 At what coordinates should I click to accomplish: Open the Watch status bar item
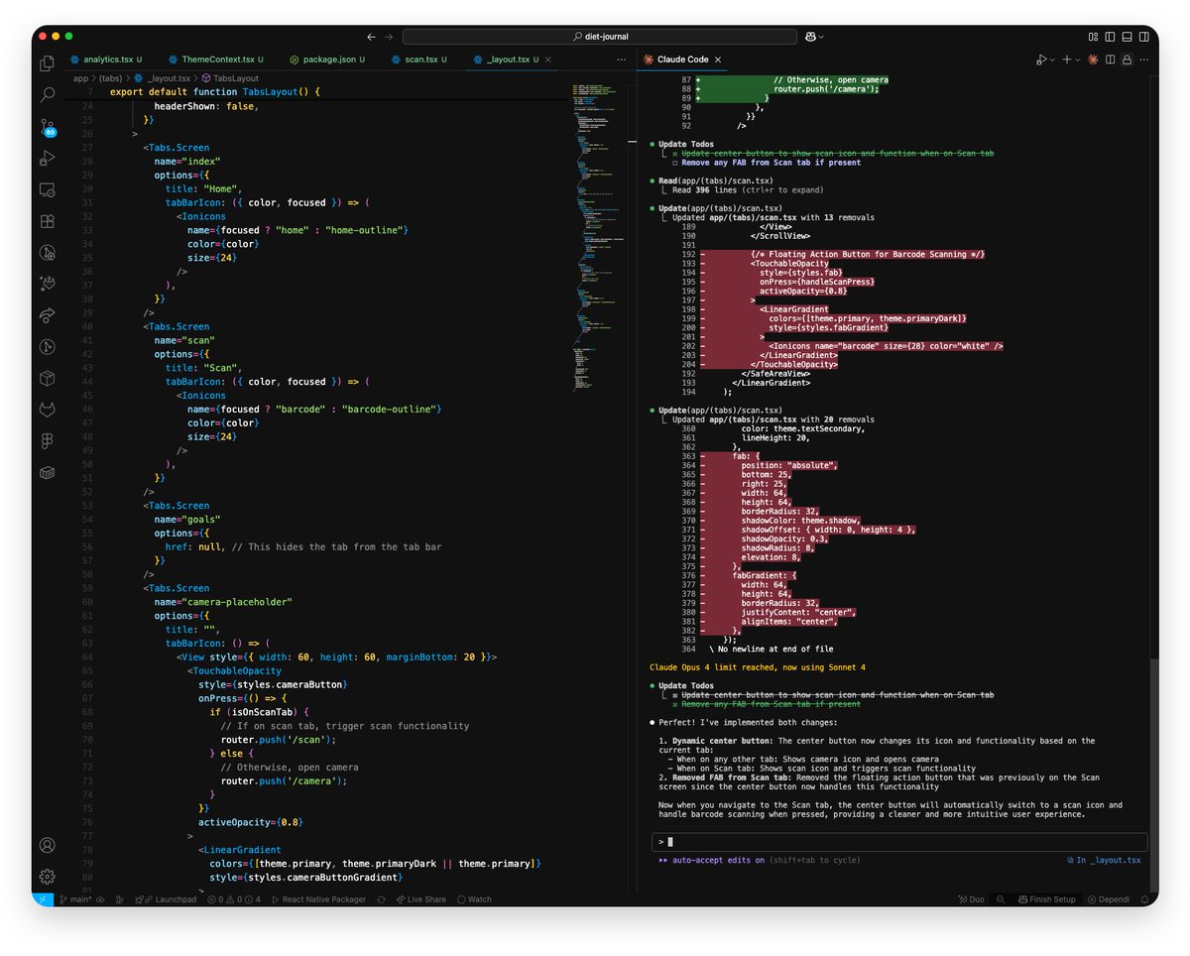(x=474, y=899)
